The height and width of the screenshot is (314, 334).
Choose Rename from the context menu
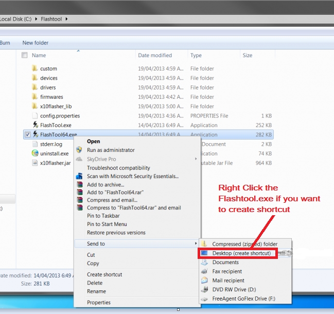pos(96,291)
